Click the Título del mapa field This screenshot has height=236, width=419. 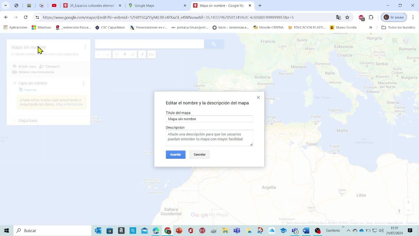(x=209, y=119)
